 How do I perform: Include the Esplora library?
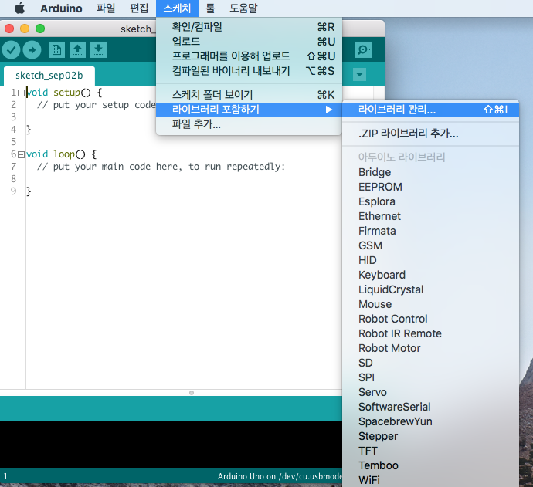(x=430, y=201)
